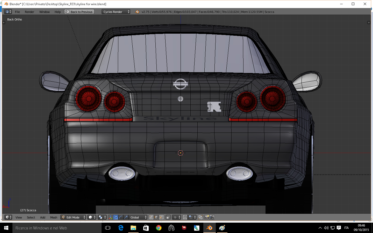The height and width of the screenshot is (233, 373).
Task: Open the Windows Start menu
Action: click(x=6, y=228)
